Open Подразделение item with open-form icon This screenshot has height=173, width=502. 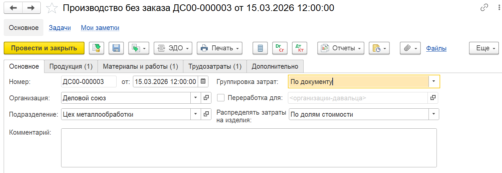[x=206, y=114]
